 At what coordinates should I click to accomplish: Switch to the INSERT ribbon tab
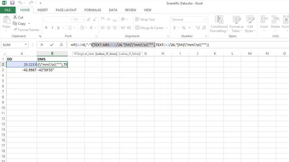[x=42, y=10]
